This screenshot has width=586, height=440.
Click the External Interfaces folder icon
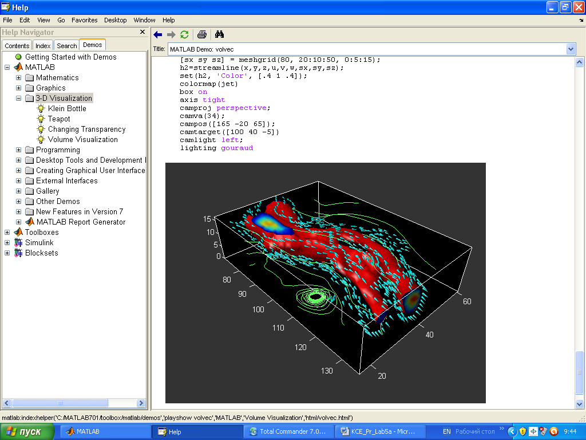tap(30, 181)
